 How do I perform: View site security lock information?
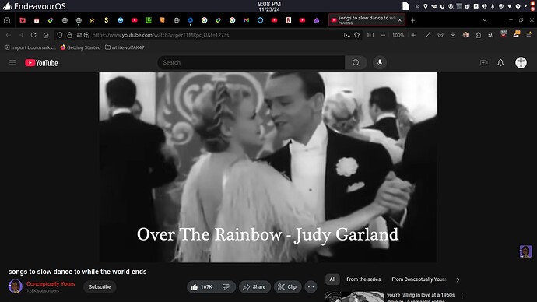(x=69, y=35)
